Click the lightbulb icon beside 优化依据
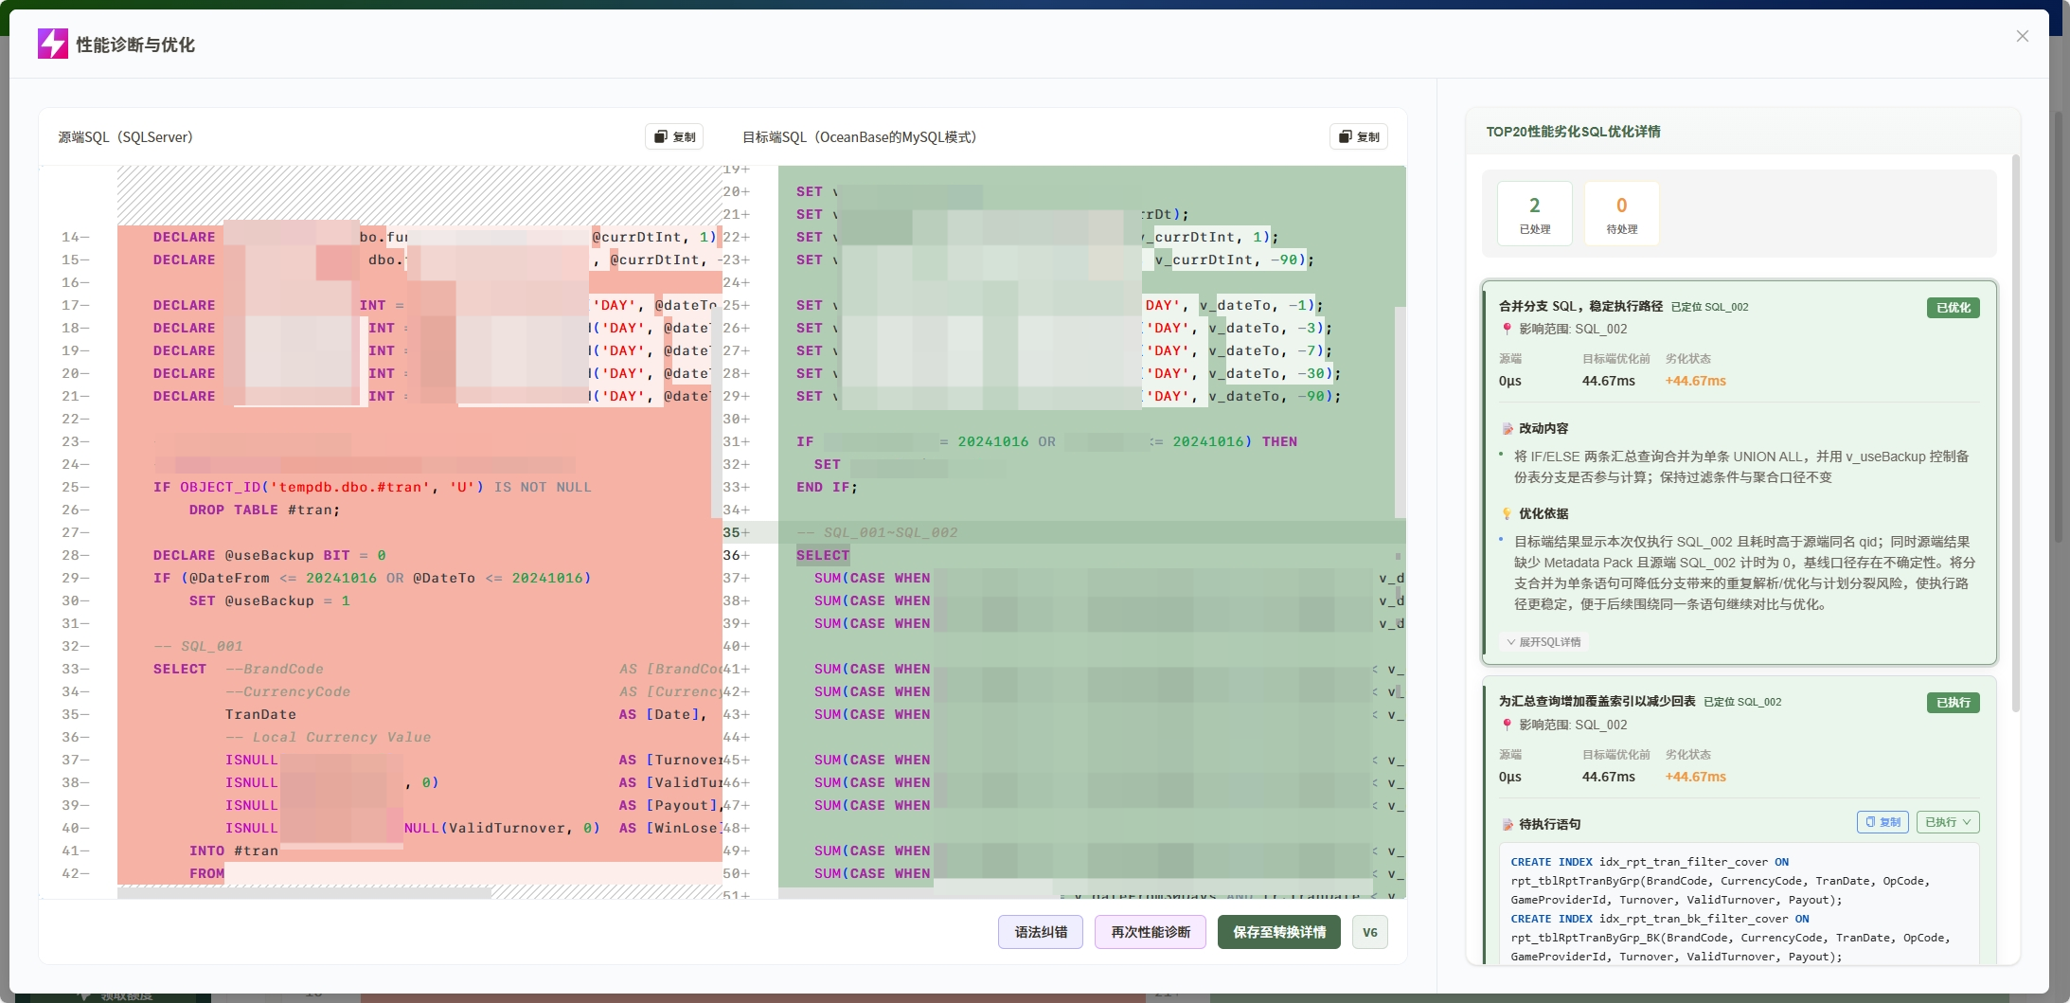Viewport: 2070px width, 1003px height. 1507,514
